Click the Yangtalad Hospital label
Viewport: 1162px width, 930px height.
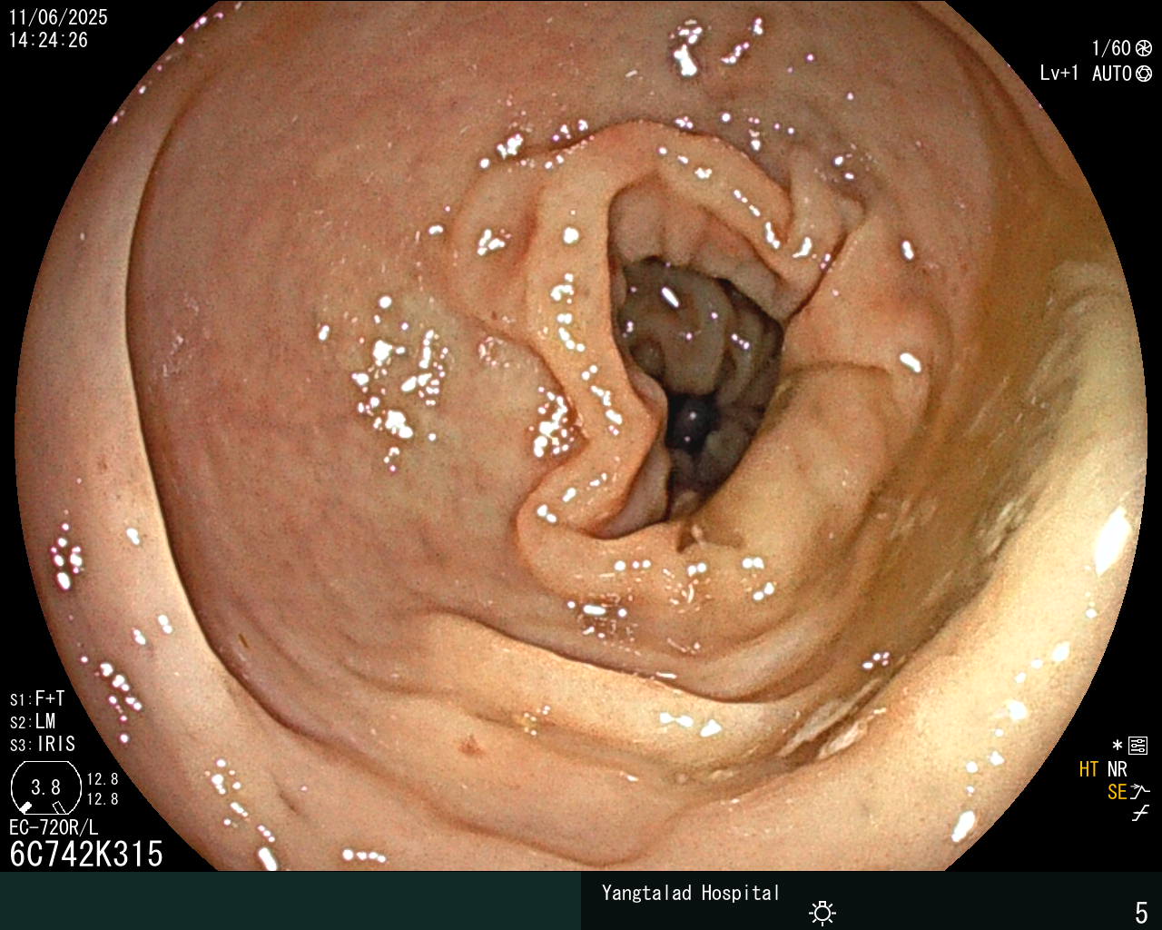(x=691, y=893)
